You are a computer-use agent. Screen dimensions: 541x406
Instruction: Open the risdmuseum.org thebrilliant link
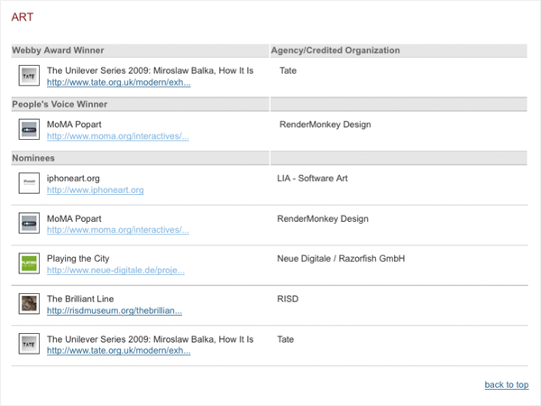(115, 310)
